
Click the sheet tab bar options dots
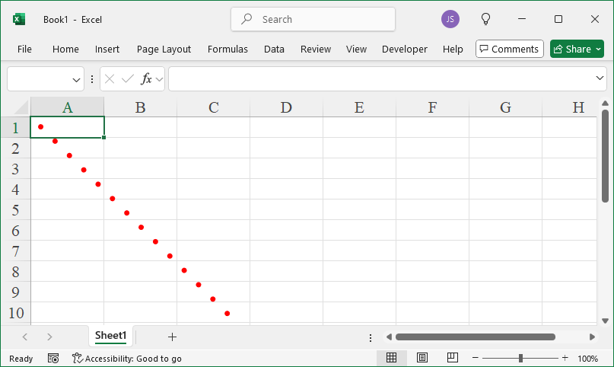(371, 337)
